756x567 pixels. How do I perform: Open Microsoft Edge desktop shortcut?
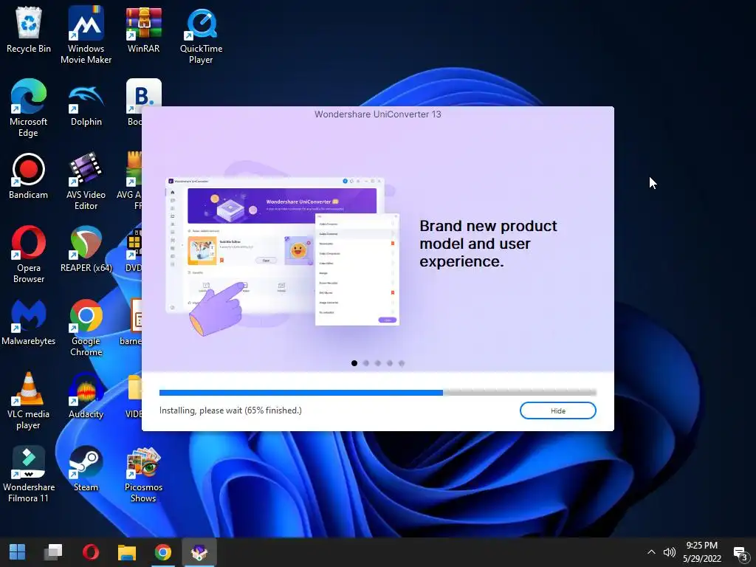point(29,108)
